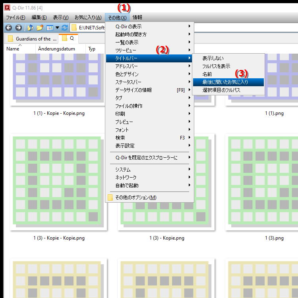
Task: Open the タブ submenu
Action: pyautogui.click(x=149, y=98)
